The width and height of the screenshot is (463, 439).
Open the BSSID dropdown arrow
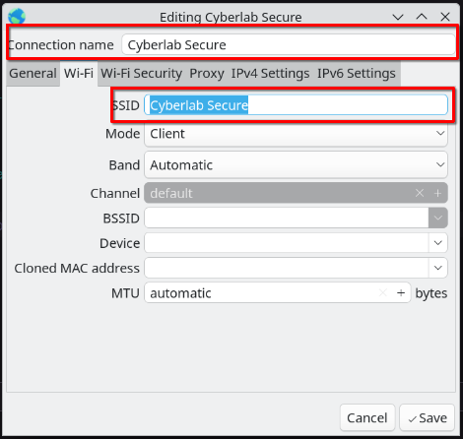click(x=438, y=218)
